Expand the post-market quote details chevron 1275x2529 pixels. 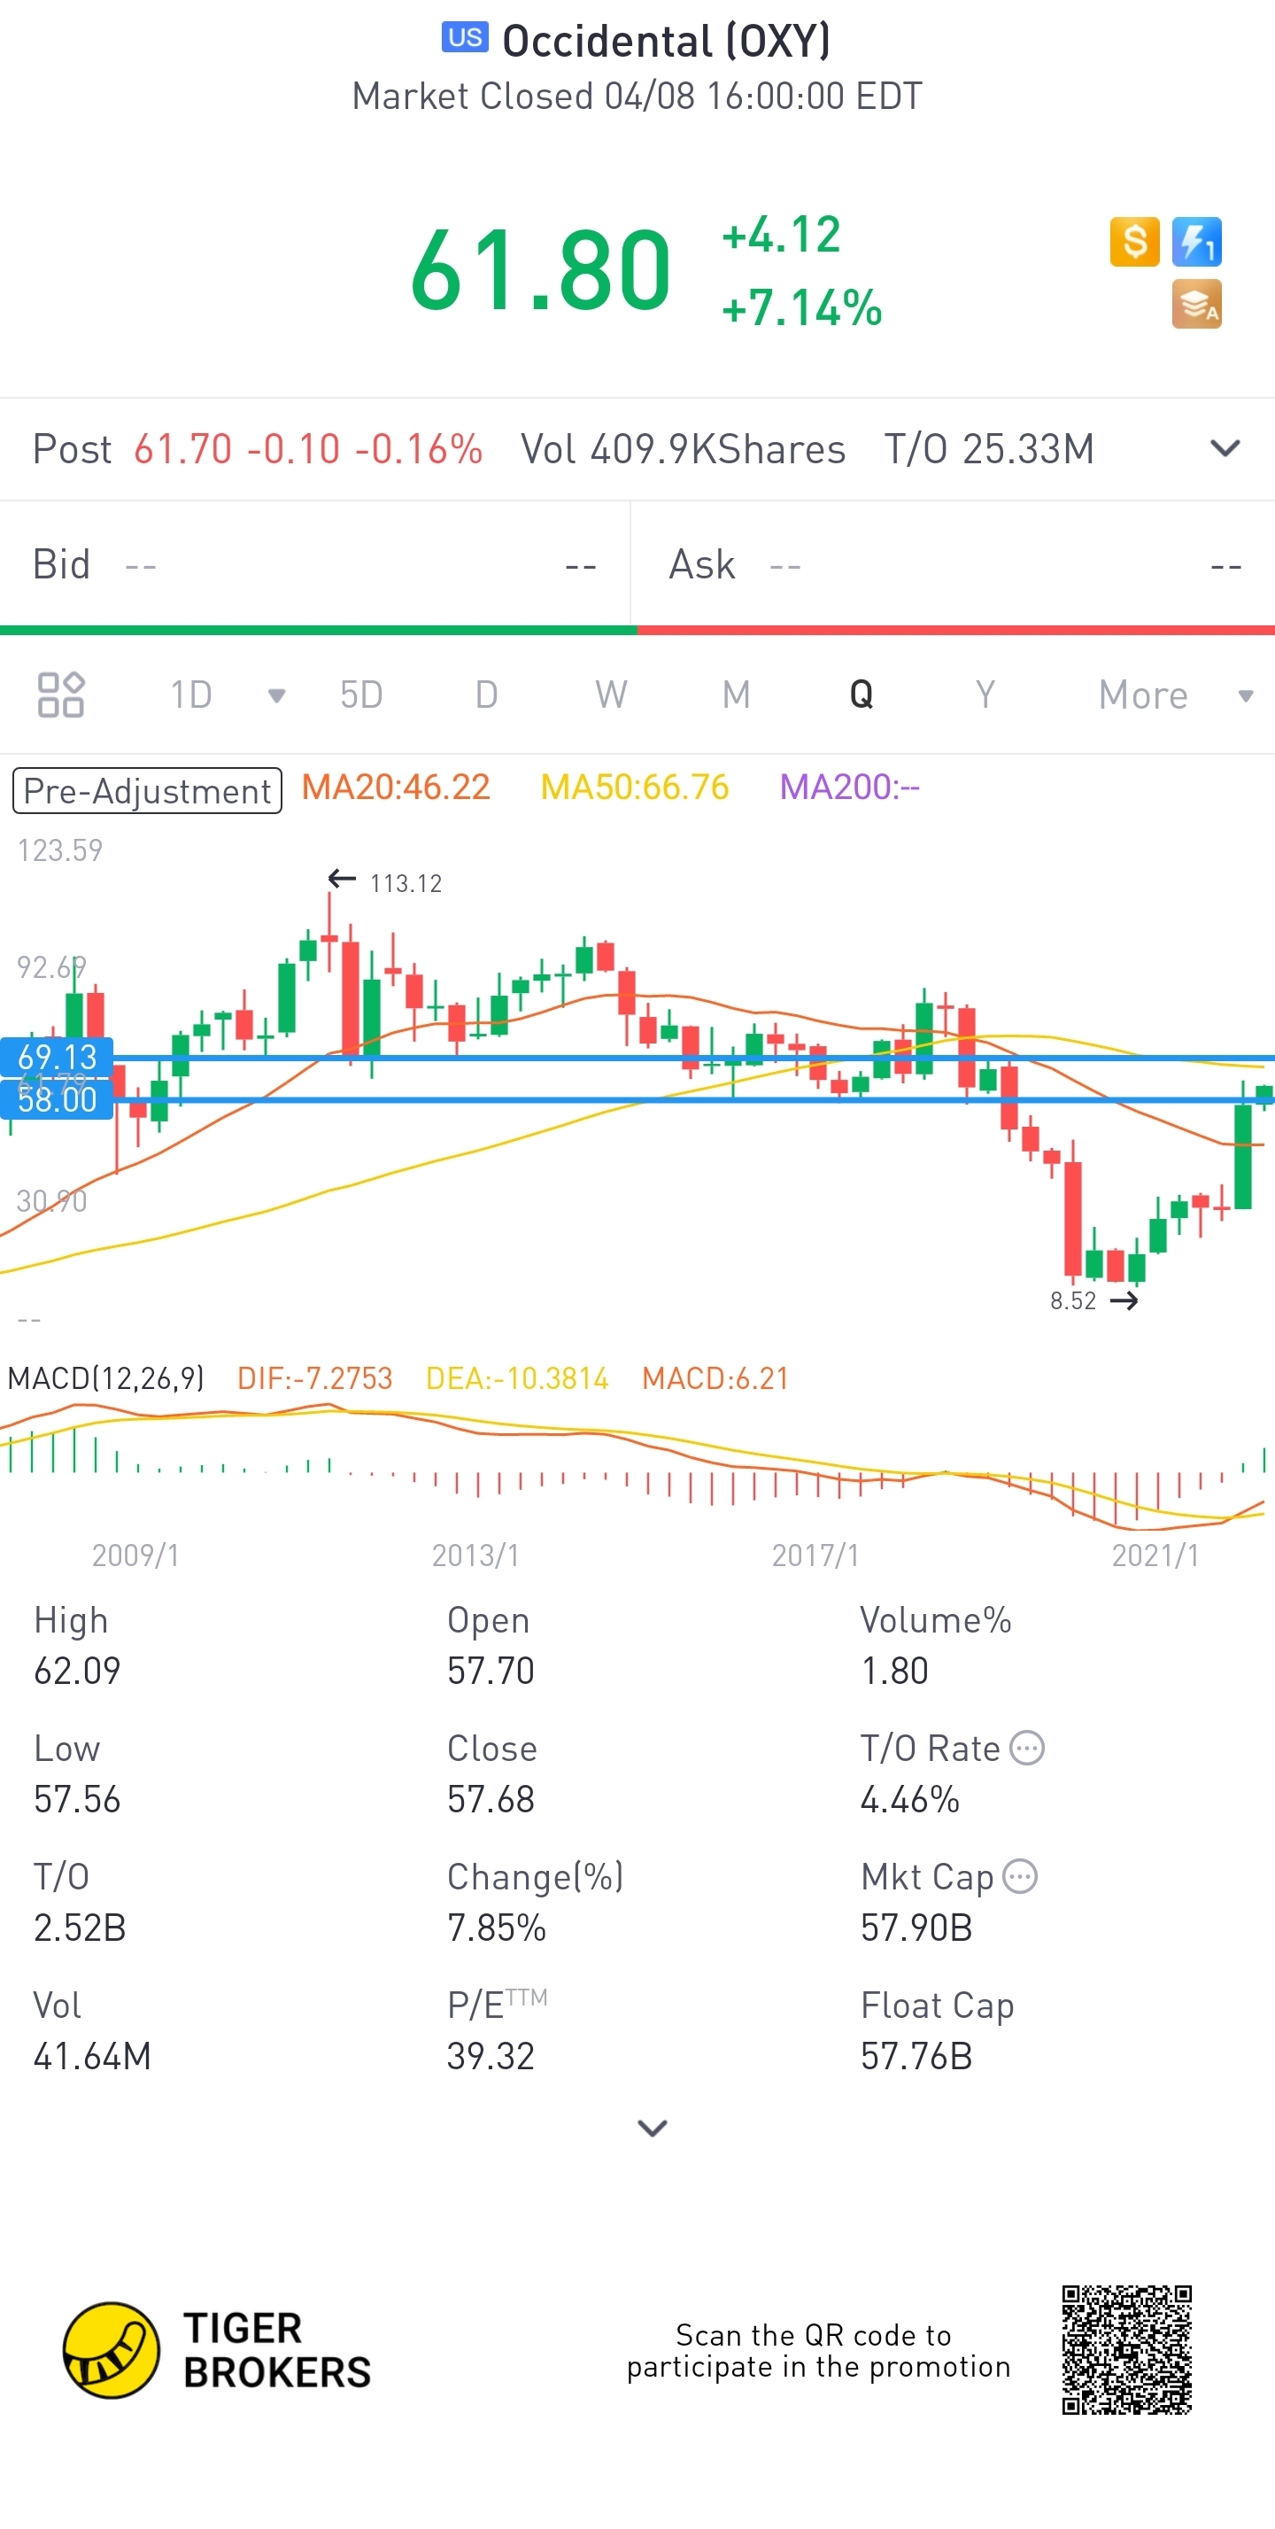(x=1226, y=448)
